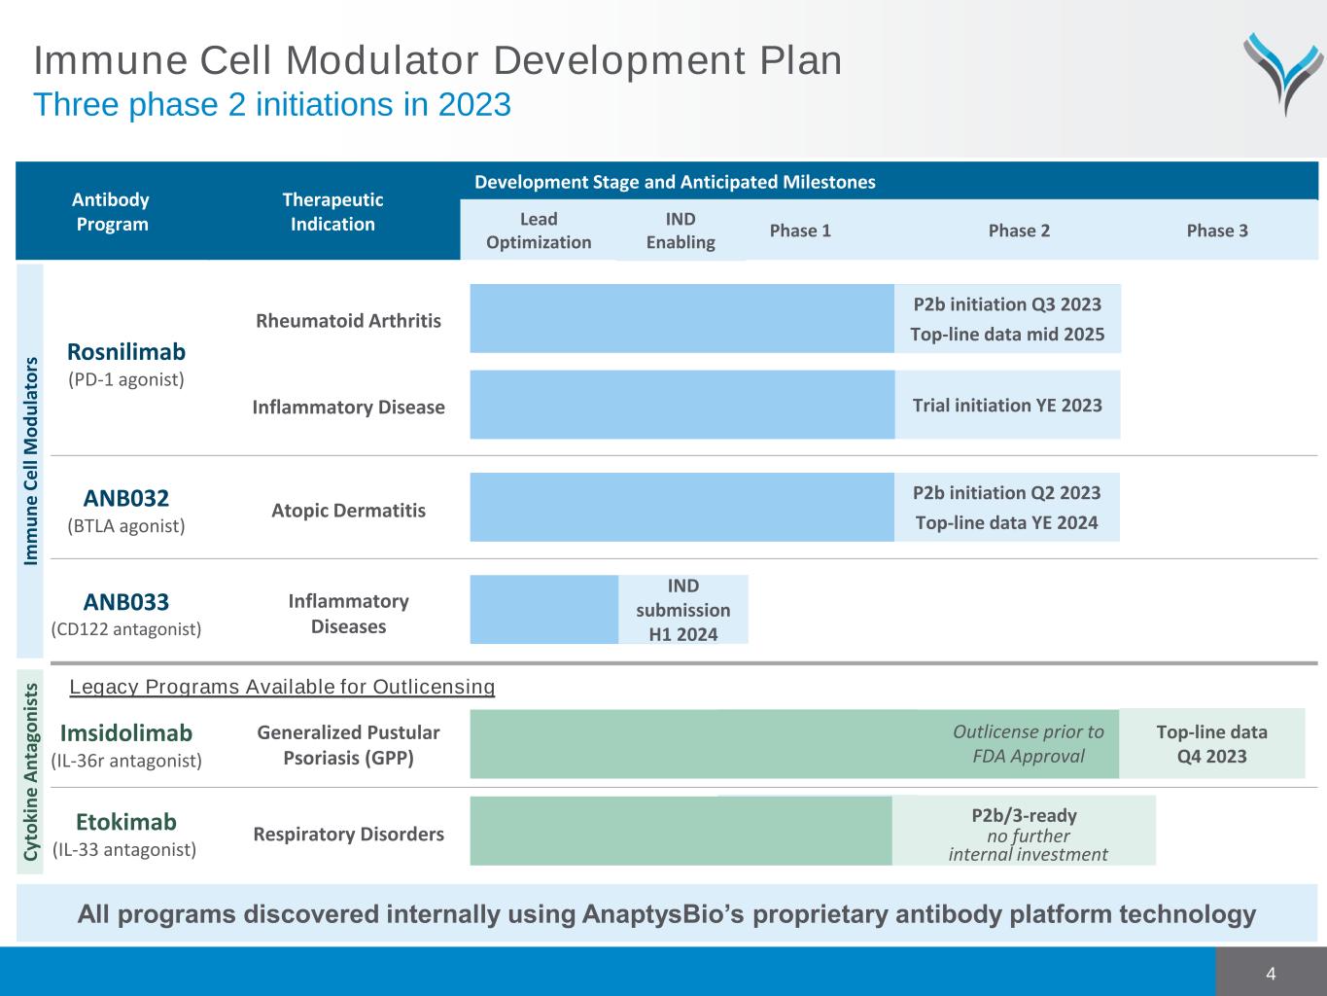Click the slide page number 4
Viewport: 1327px width, 996px height.
pos(1271,974)
